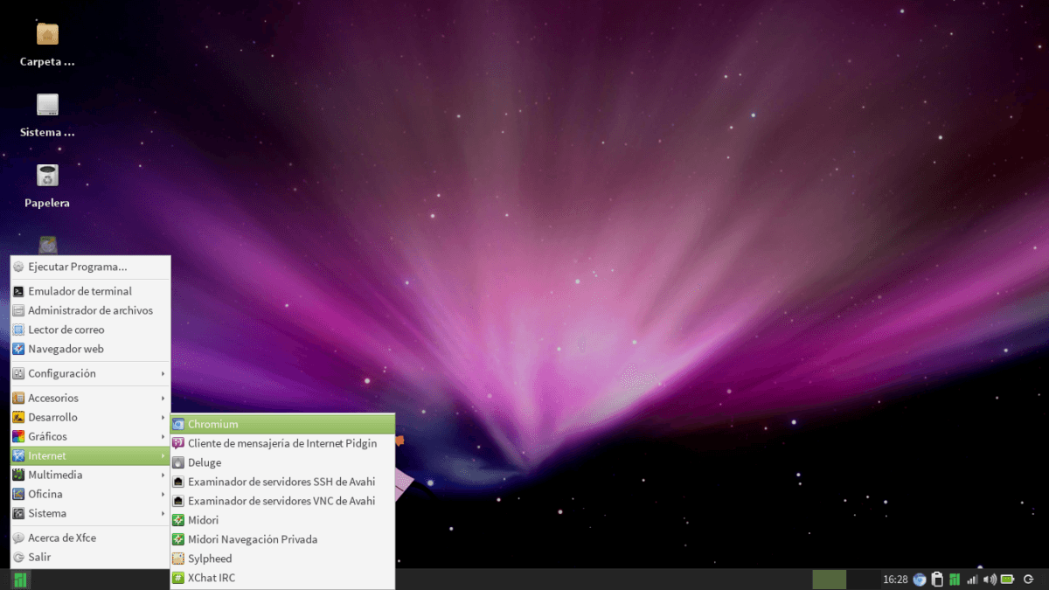Click the clock showing 16:28

894,579
